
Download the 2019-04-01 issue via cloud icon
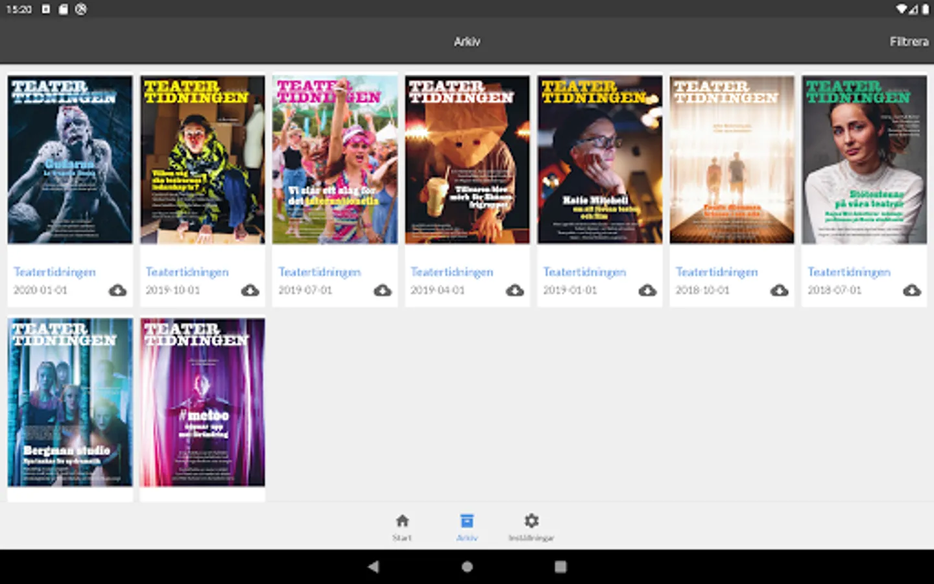515,290
